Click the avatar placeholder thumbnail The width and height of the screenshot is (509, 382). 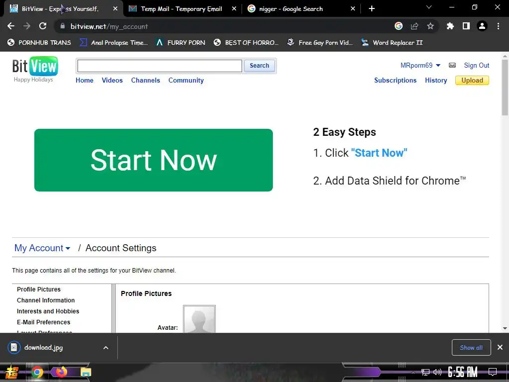199,319
